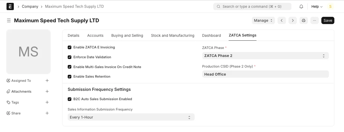Expand Sales Information Submission Frequency dropdown
The height and width of the screenshot is (132, 344).
coord(131,117)
